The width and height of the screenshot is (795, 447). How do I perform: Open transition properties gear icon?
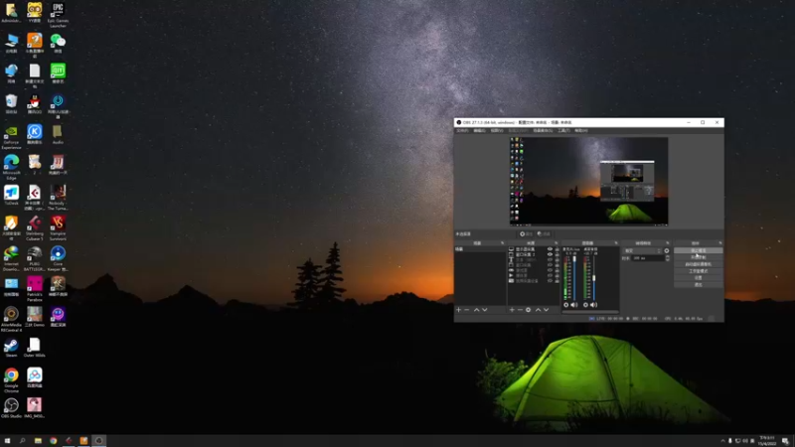[x=667, y=250]
